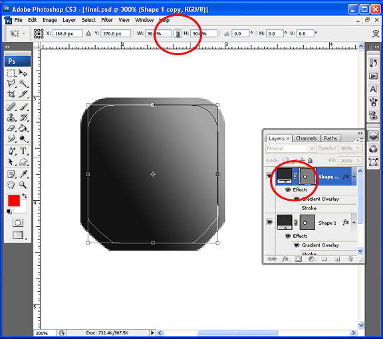Activate the Healing Brush tool
Screen dimensions: 383x339
tap(11, 107)
